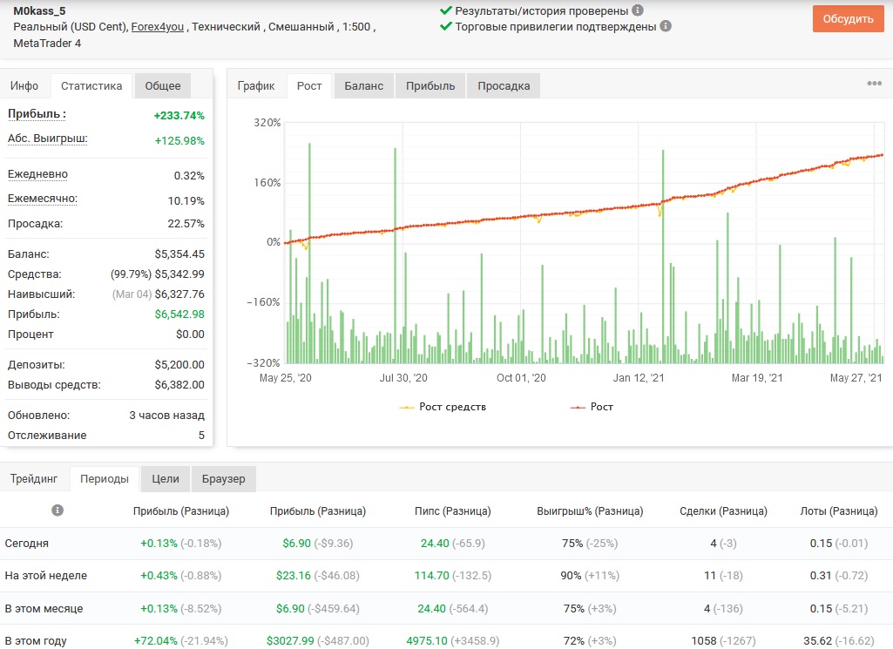Click the Ежемесячно: label
893x649 pixels.
point(43,199)
